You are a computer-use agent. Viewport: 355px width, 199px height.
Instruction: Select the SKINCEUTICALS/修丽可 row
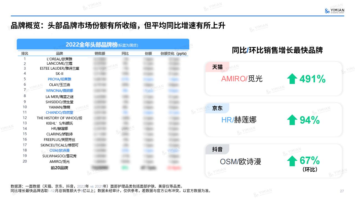pos(103,145)
